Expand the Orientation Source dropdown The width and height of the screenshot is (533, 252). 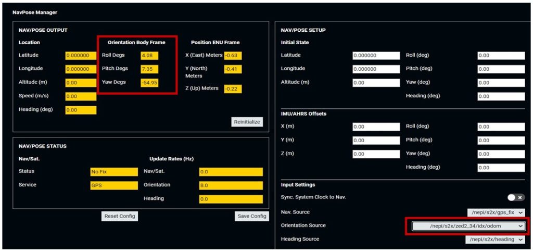pyautogui.click(x=468, y=226)
